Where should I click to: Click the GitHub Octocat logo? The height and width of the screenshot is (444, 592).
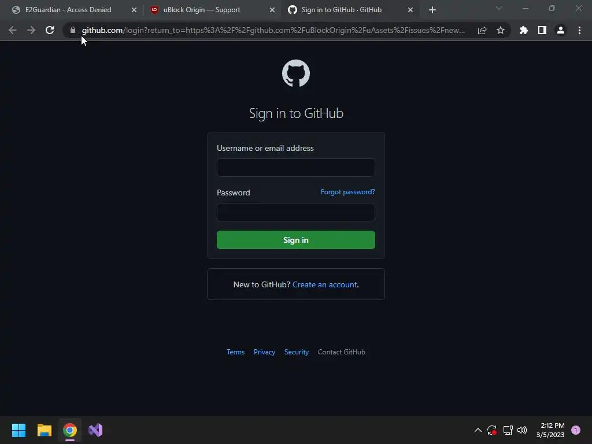tap(295, 73)
